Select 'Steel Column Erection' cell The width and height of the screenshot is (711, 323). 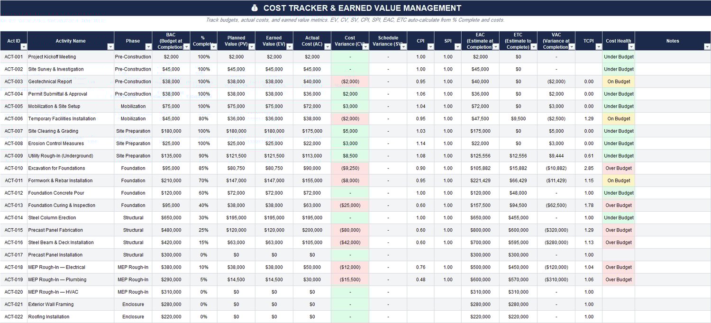(x=71, y=218)
